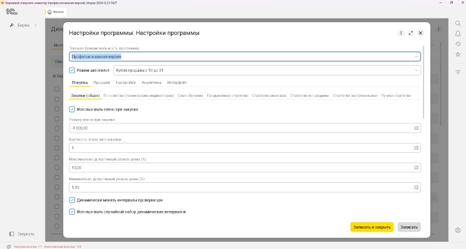
Task: Expand the settings dialog to full size
Action: (x=411, y=33)
